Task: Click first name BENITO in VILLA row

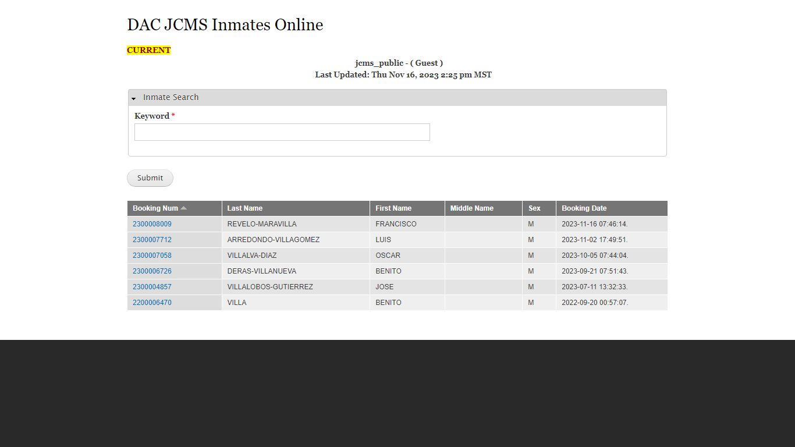Action: click(388, 303)
